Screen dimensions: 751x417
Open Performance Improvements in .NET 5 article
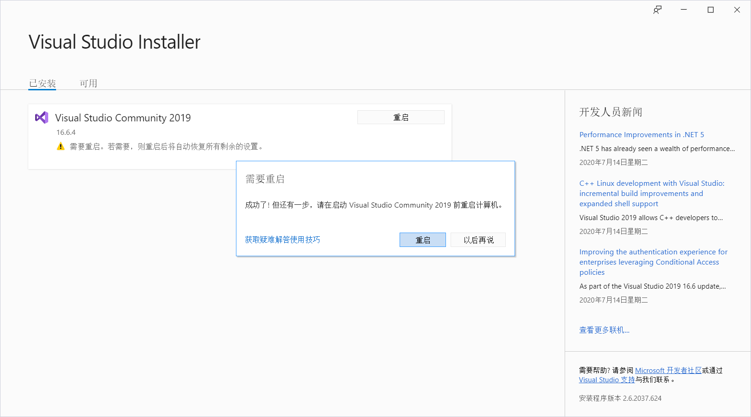tap(642, 134)
